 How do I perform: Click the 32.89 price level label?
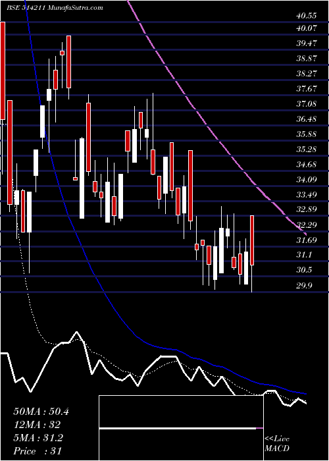pos(307,209)
